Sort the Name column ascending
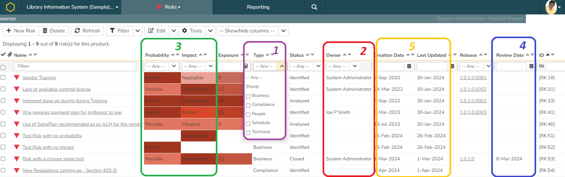Screen dimensions: 565x177 31,55
